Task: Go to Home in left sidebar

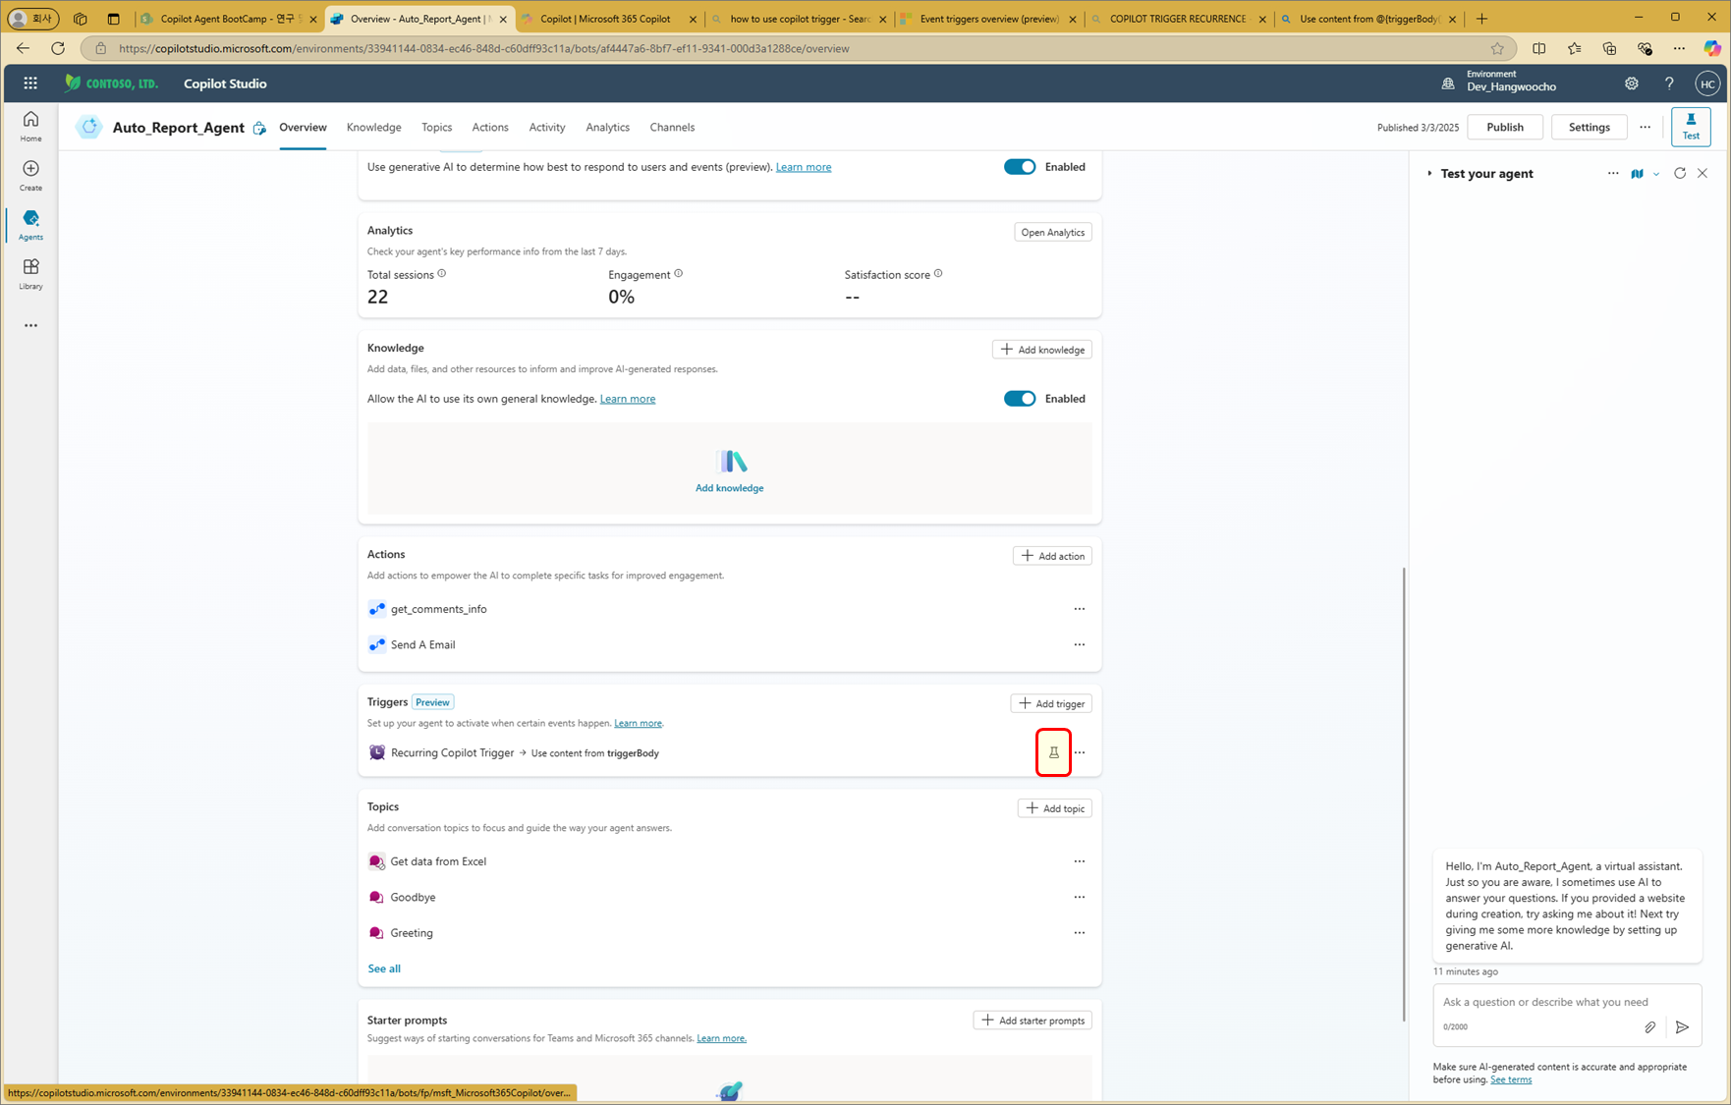Action: (30, 126)
